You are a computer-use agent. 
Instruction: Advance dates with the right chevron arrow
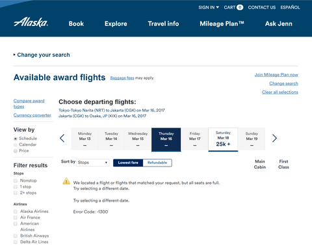coord(274,138)
